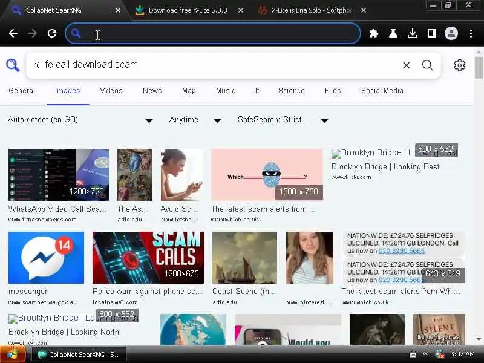Submit search with magnifier button
The width and height of the screenshot is (484, 363).
(x=428, y=65)
